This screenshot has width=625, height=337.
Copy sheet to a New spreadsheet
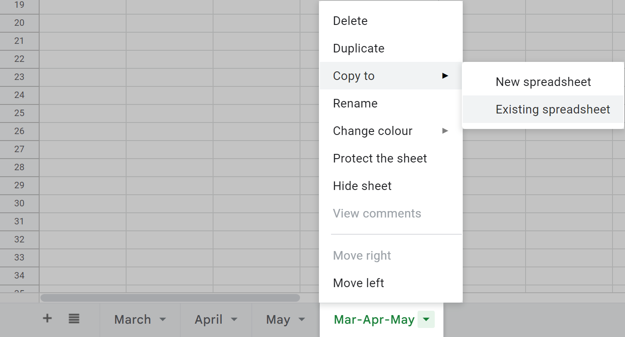coord(543,82)
